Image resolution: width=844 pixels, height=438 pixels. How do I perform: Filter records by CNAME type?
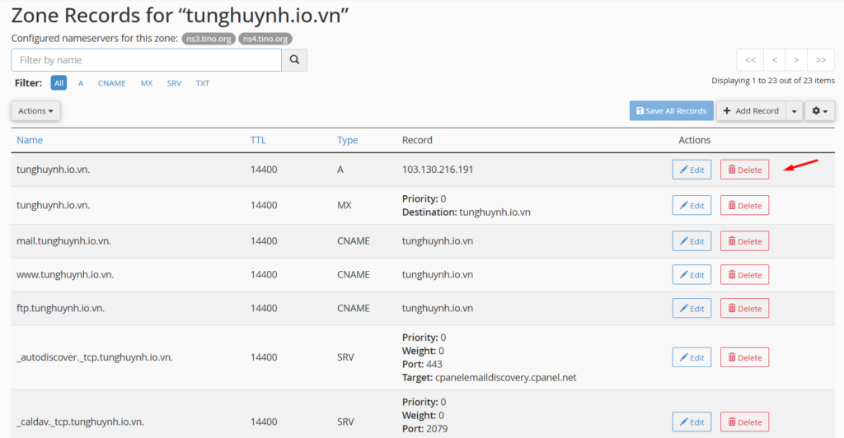pos(111,83)
